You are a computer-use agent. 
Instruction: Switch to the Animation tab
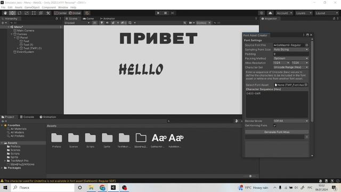point(48,117)
